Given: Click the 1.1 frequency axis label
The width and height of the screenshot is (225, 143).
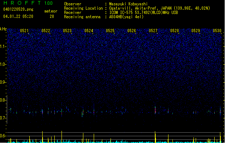Looking at the screenshot, I should 3,46.
